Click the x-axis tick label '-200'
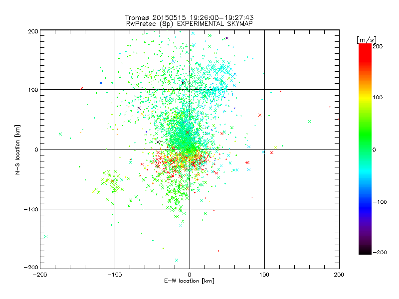The height and width of the screenshot is (299, 399). [40, 275]
